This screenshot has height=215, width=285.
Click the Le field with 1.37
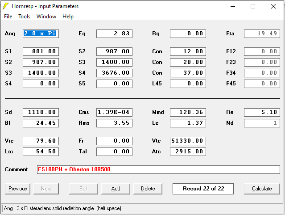pos(188,123)
